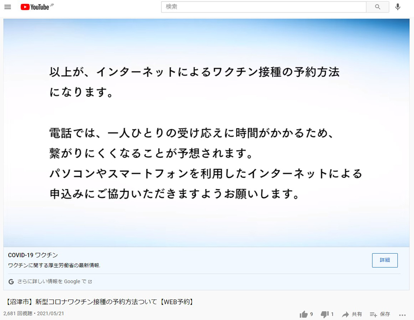Screen dimensions: 414x320
Task: Click the 検索 search input field
Action: coord(264,7)
